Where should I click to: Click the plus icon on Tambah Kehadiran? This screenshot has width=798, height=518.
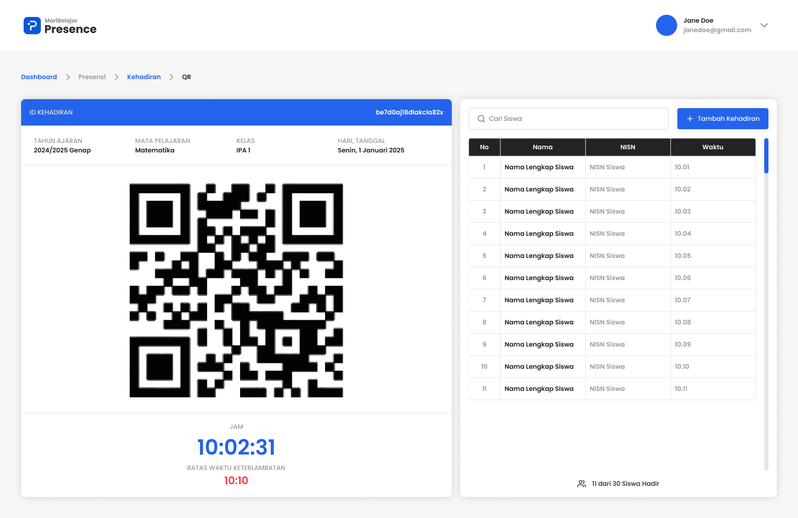[690, 119]
